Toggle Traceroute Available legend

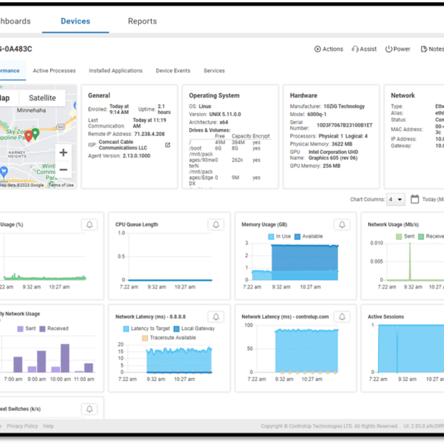pos(169,338)
